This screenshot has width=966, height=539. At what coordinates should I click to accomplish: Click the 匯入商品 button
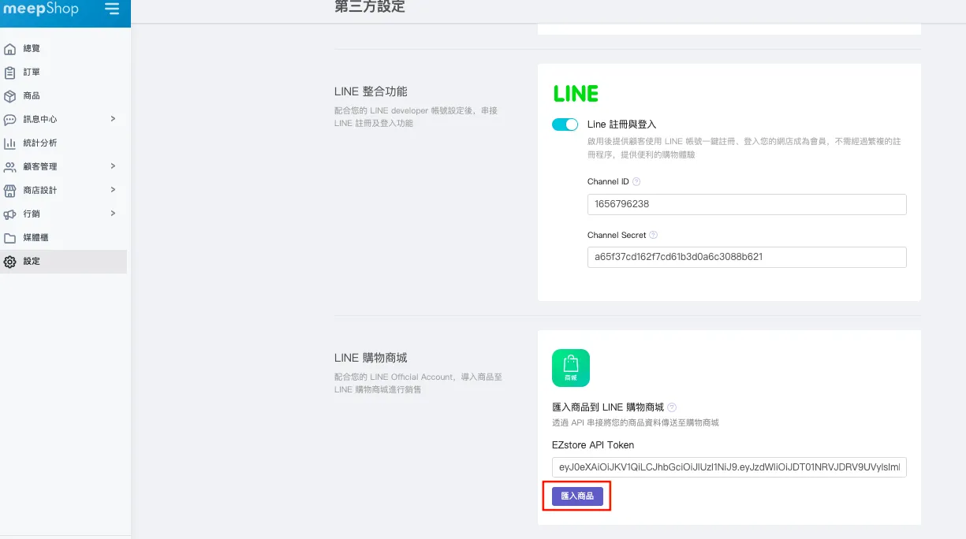coord(577,496)
